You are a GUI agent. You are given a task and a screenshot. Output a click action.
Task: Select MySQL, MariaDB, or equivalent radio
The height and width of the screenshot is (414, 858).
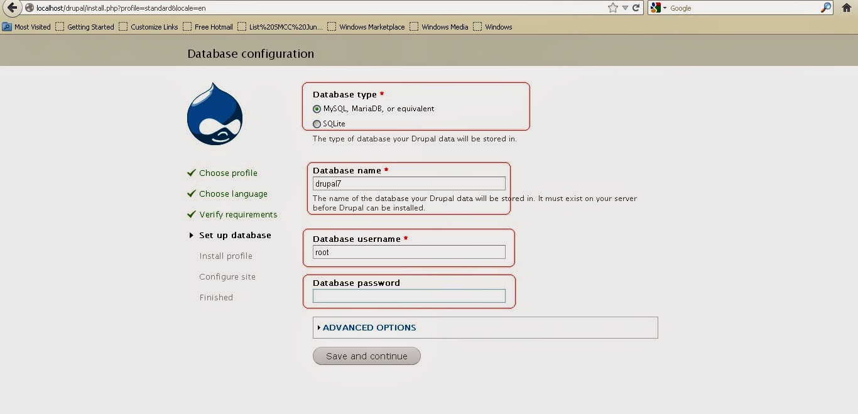tap(317, 109)
